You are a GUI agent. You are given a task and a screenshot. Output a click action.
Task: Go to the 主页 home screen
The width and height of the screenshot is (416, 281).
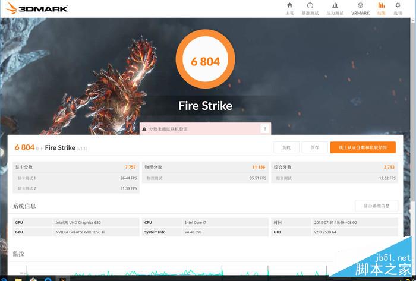pos(289,9)
